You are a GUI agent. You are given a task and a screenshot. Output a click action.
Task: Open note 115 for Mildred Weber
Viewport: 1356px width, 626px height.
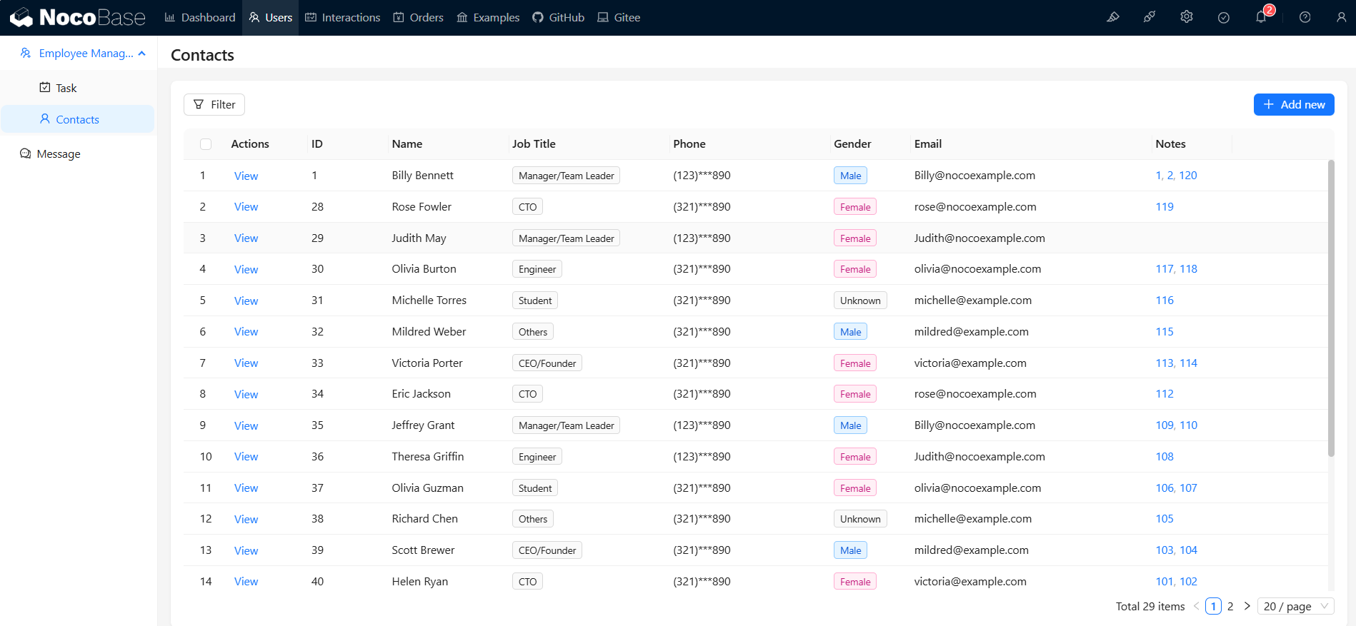[x=1165, y=332]
